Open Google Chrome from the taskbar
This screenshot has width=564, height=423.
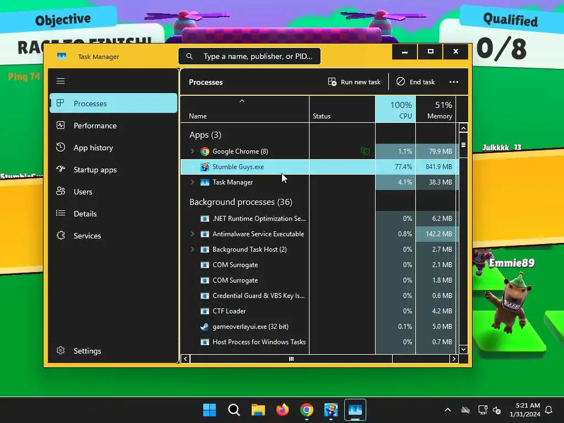point(306,410)
